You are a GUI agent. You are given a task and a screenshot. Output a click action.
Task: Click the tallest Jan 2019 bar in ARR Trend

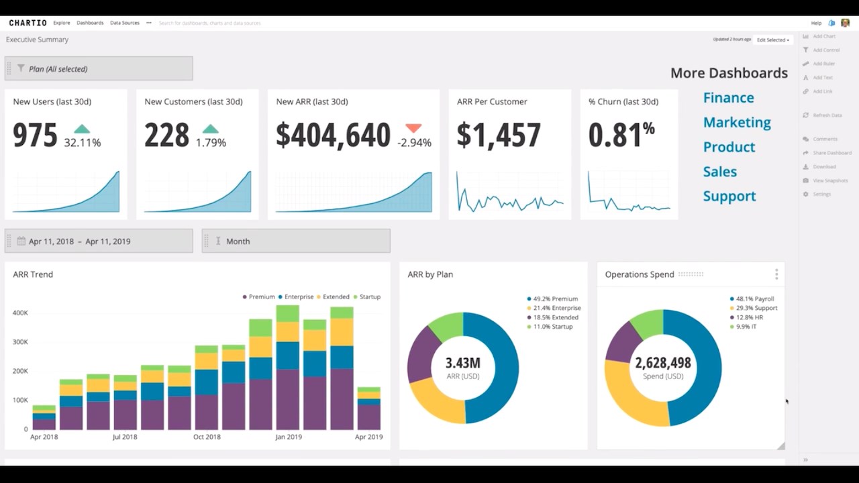288,367
